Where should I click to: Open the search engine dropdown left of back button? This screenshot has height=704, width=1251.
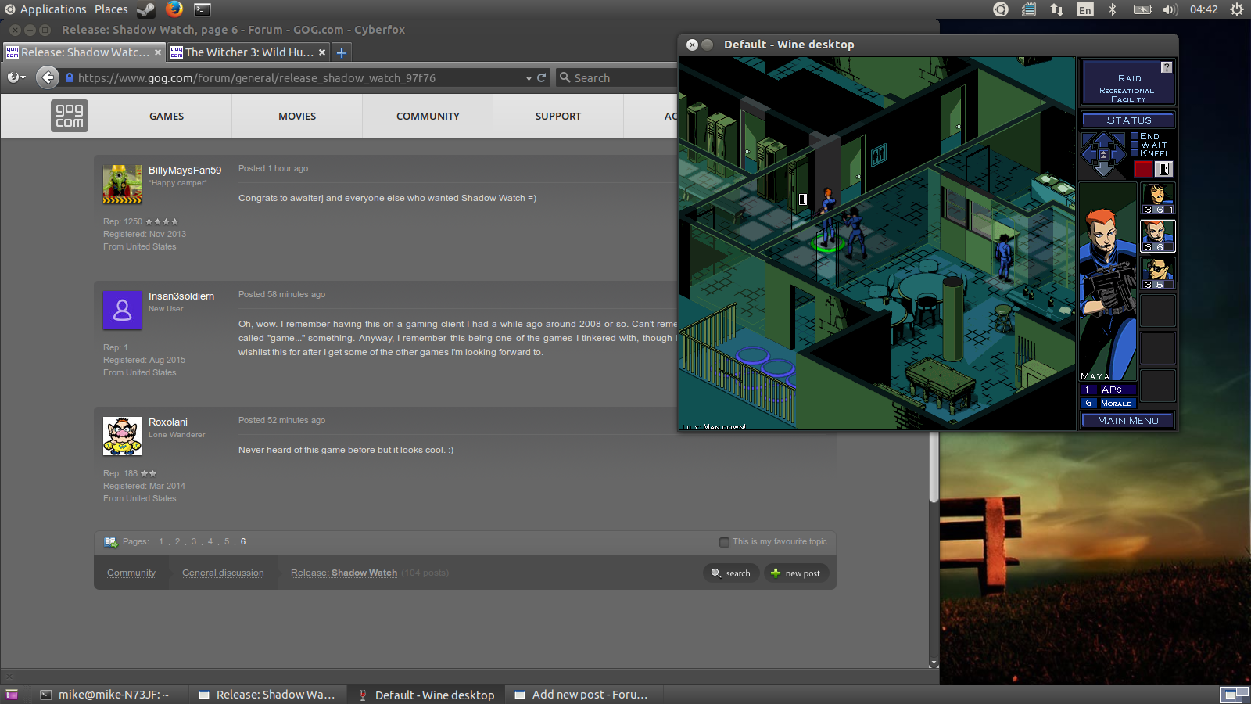[x=16, y=77]
